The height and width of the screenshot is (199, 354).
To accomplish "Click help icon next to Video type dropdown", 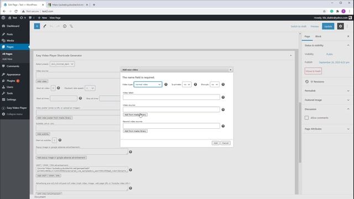I will click(x=166, y=85).
